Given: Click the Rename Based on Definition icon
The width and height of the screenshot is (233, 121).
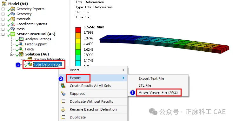Looking at the screenshot, I should click(63, 109).
